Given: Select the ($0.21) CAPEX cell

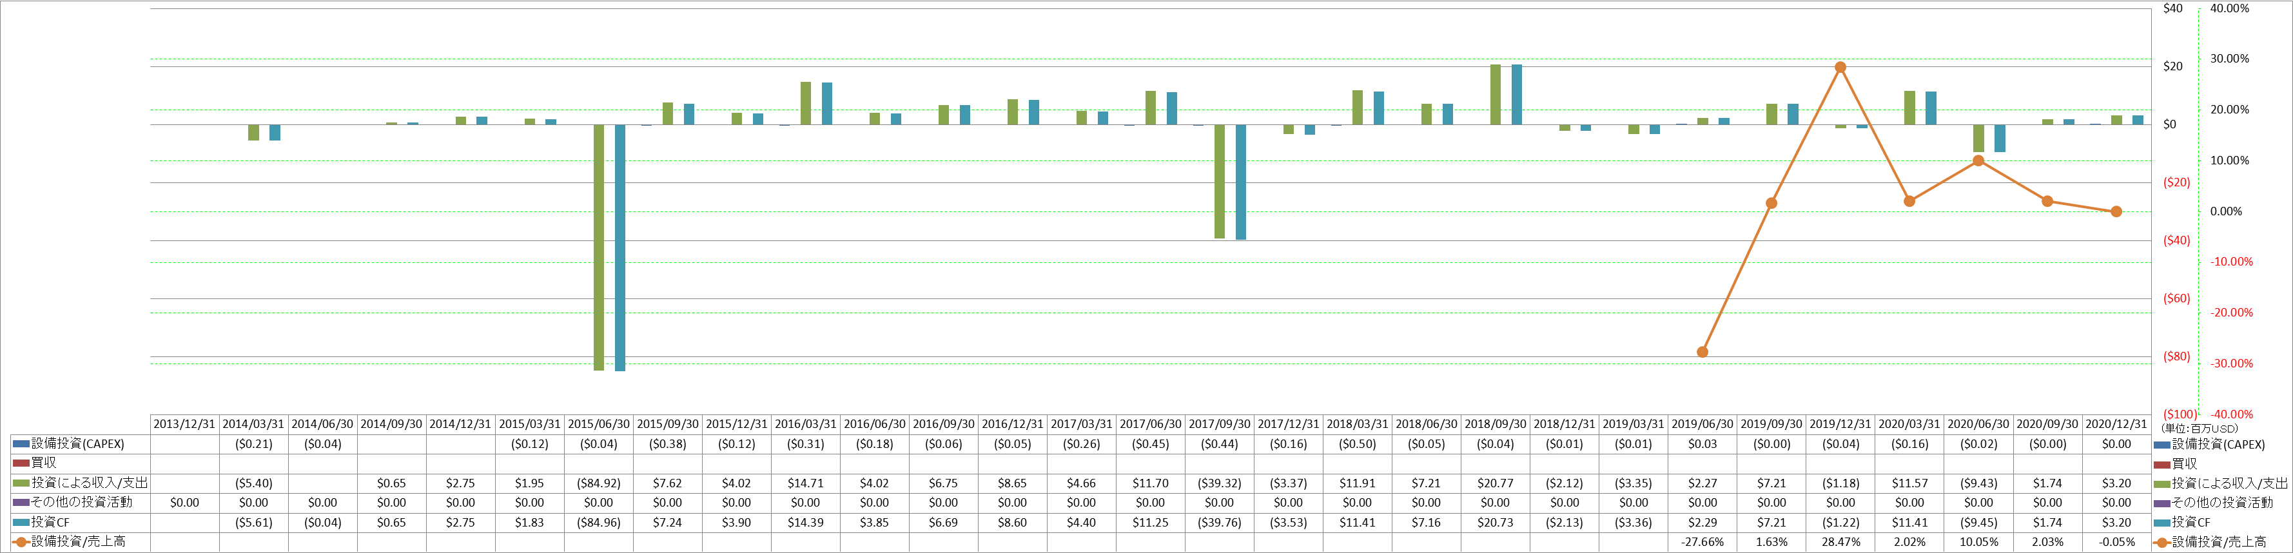Looking at the screenshot, I should coord(254,444).
